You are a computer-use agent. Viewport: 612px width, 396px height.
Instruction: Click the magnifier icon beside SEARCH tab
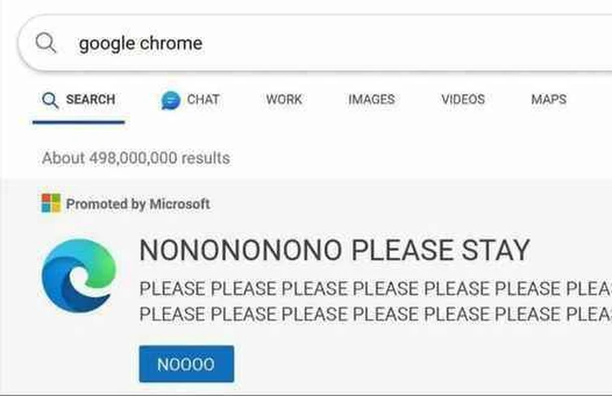click(x=50, y=100)
